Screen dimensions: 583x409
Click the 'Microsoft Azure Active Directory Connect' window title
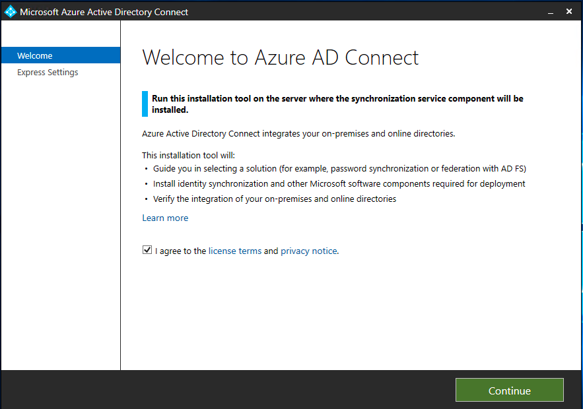click(x=104, y=13)
